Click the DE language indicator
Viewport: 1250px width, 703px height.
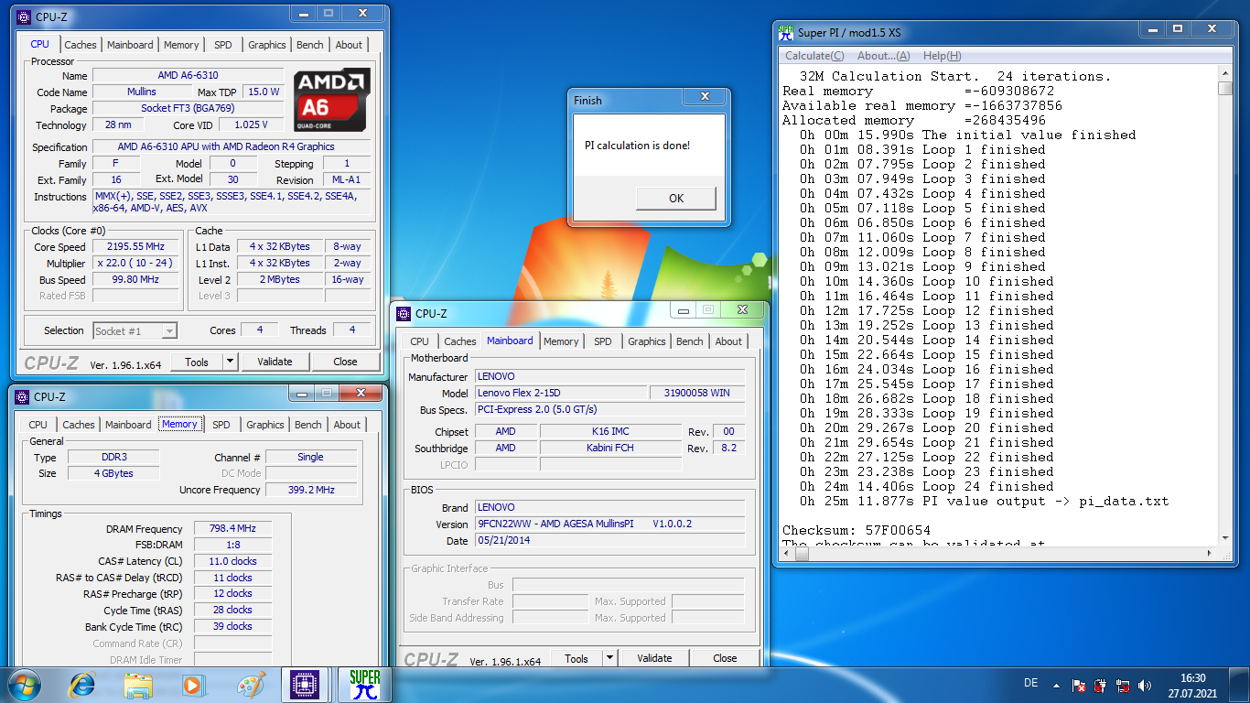click(x=1030, y=684)
